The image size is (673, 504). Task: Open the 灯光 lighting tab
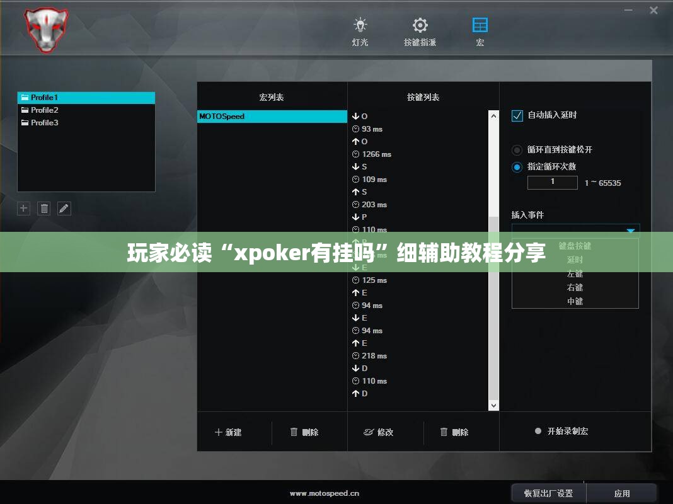(360, 31)
